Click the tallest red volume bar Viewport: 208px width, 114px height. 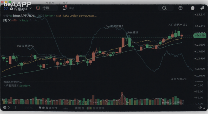pyautogui.click(x=122, y=98)
